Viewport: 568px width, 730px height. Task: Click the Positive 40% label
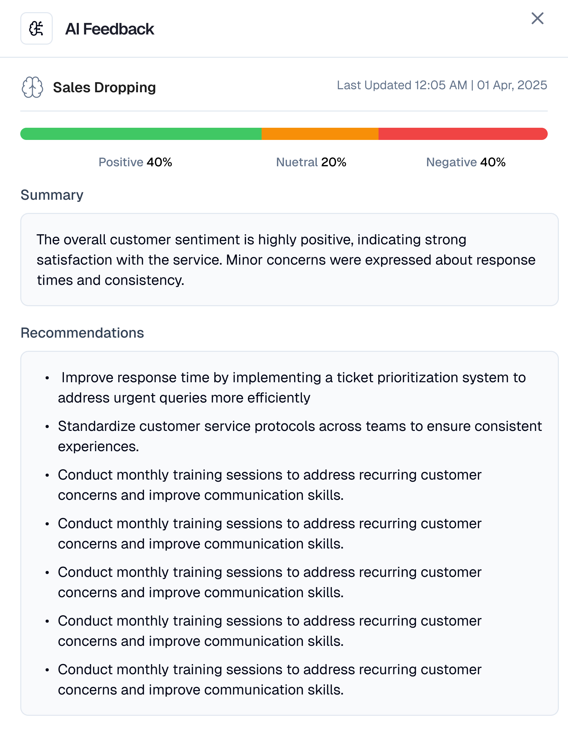(135, 162)
